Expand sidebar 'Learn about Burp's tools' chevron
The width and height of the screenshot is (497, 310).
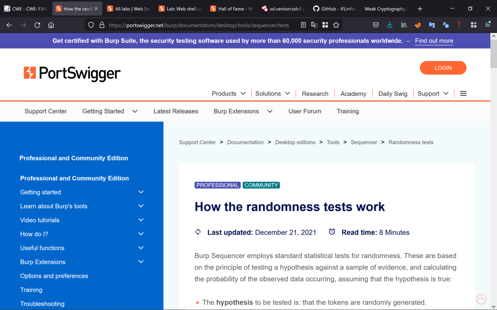point(141,206)
